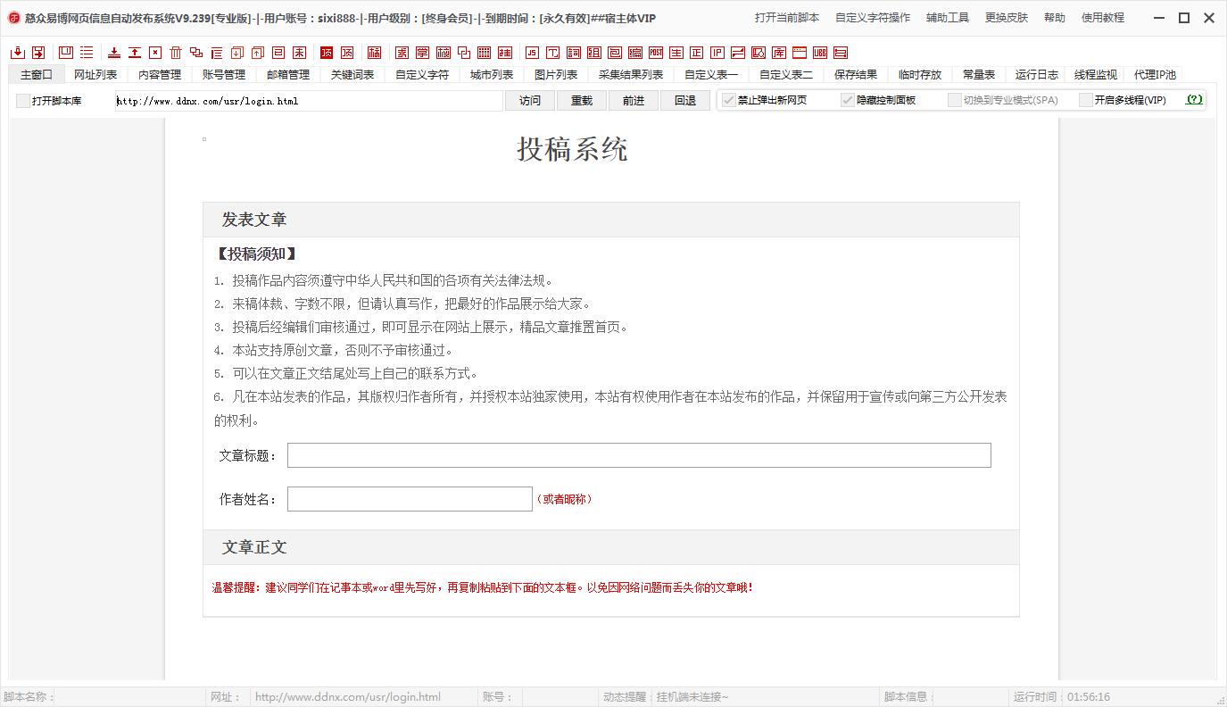Switch to the 关键词表 tab
This screenshot has height=707, width=1227.
[352, 75]
